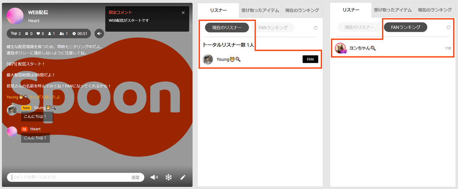
Task: Click the [案内] 配信スタート！ system message
Action: click(x=26, y=64)
